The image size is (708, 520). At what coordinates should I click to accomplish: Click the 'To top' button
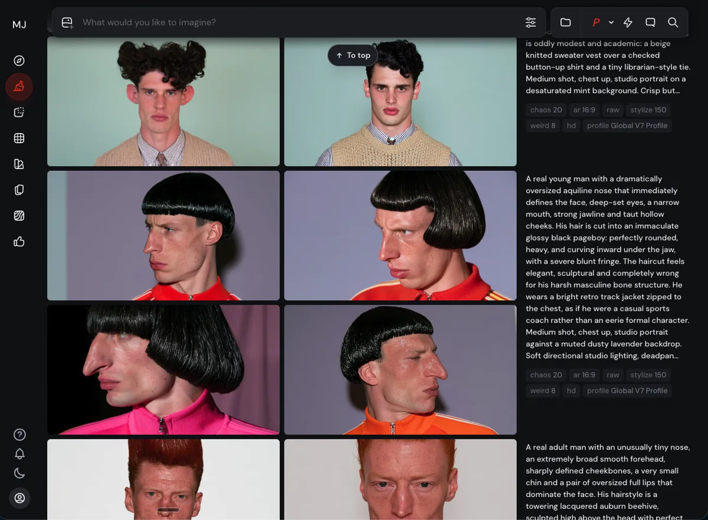tap(353, 55)
